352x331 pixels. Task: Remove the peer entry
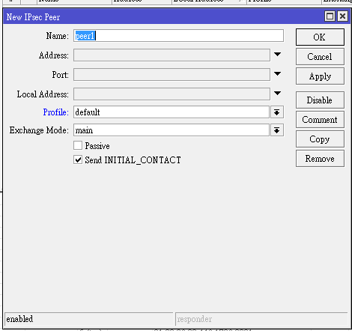tap(320, 159)
